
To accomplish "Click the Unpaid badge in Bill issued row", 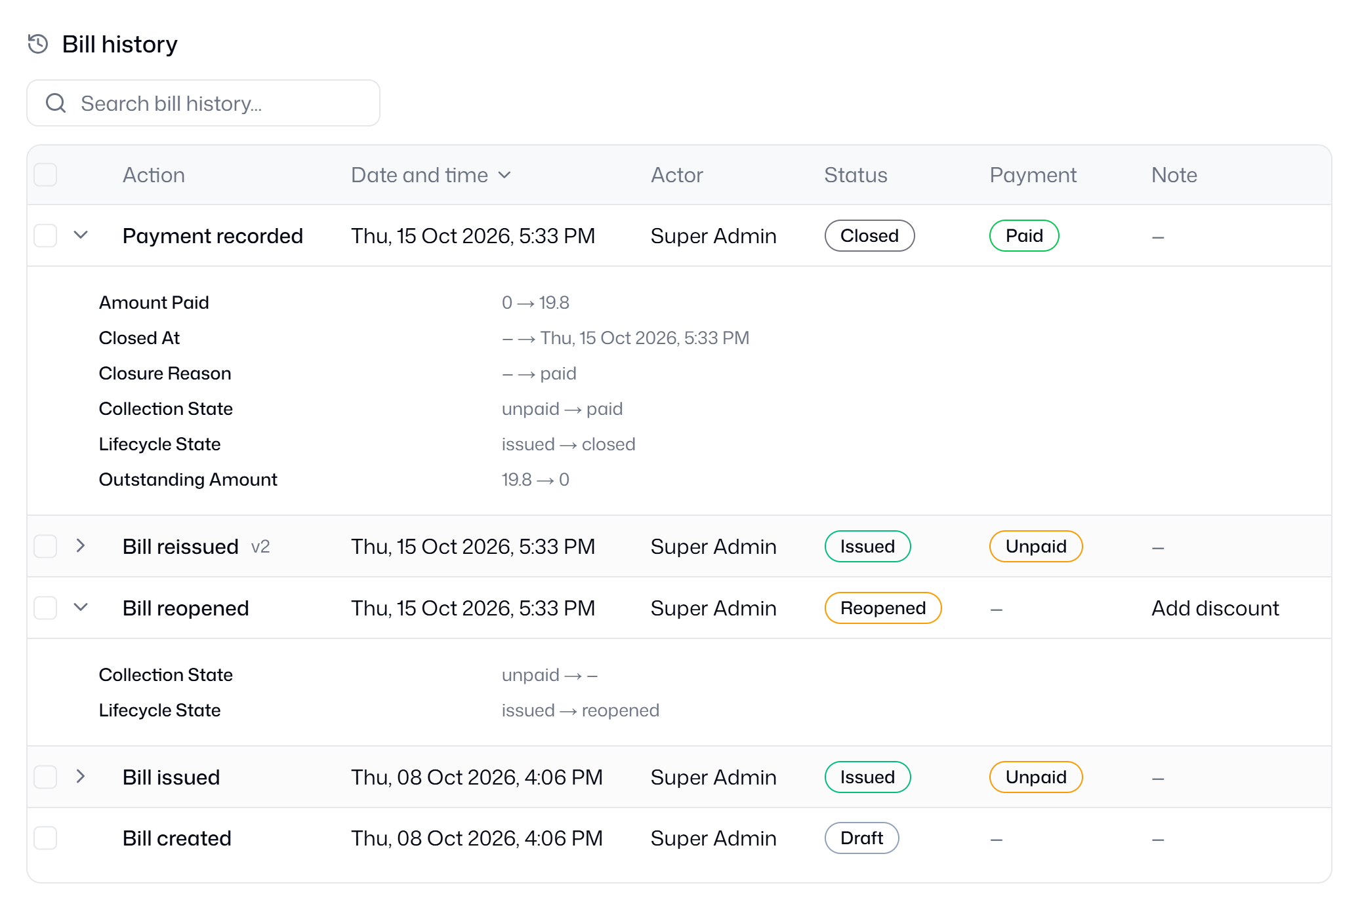I will 1036,777.
